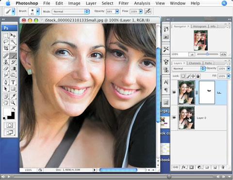Open the File menu
Viewport: 233px width, 180px height.
pos(47,3)
